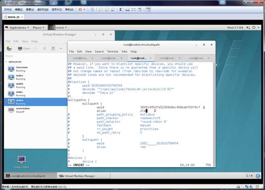Screen dimensions: 265x190
Task: Click the terminal vertical scrollbar
Action: coord(214,114)
